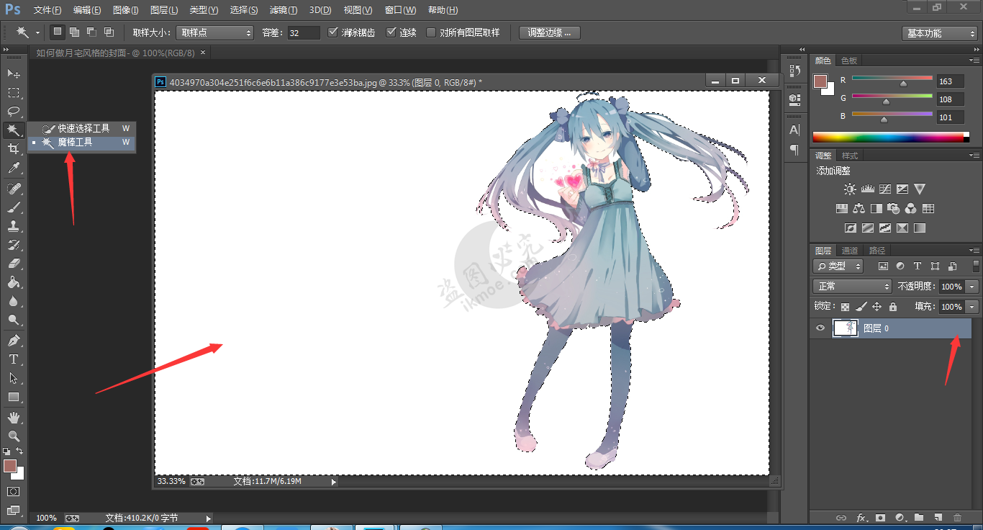Add a Brightness/Contrast adjustment

click(850, 189)
